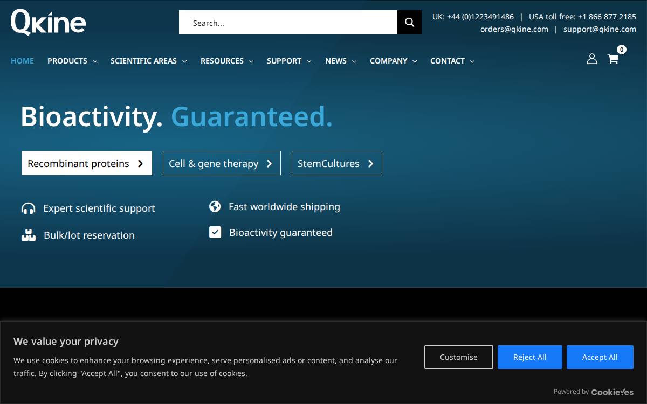Viewport: 647px width, 404px height.
Task: Click Expert scientific support text
Action: tap(99, 208)
